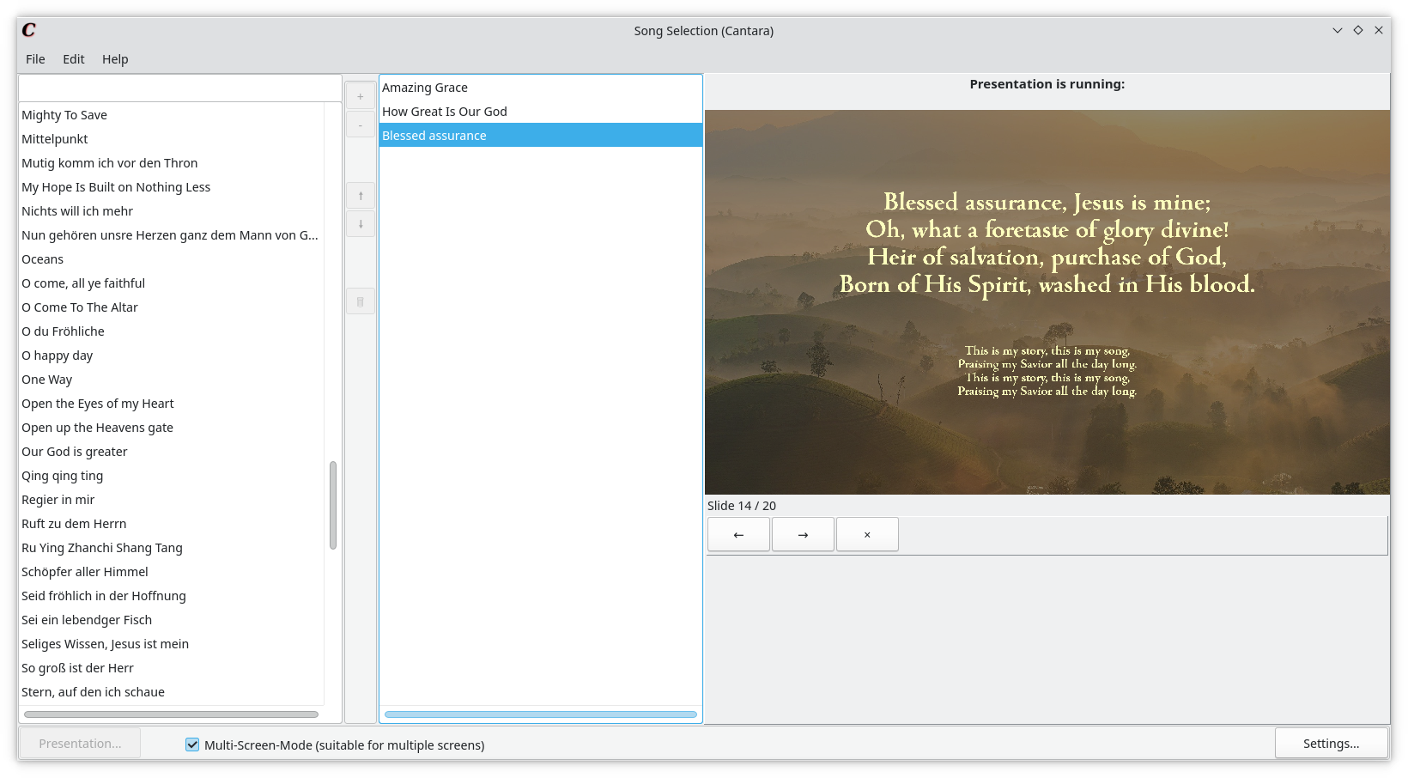Viewport: 1408px width, 778px height.
Task: Select How Great Is Our God entry
Action: click(x=541, y=112)
